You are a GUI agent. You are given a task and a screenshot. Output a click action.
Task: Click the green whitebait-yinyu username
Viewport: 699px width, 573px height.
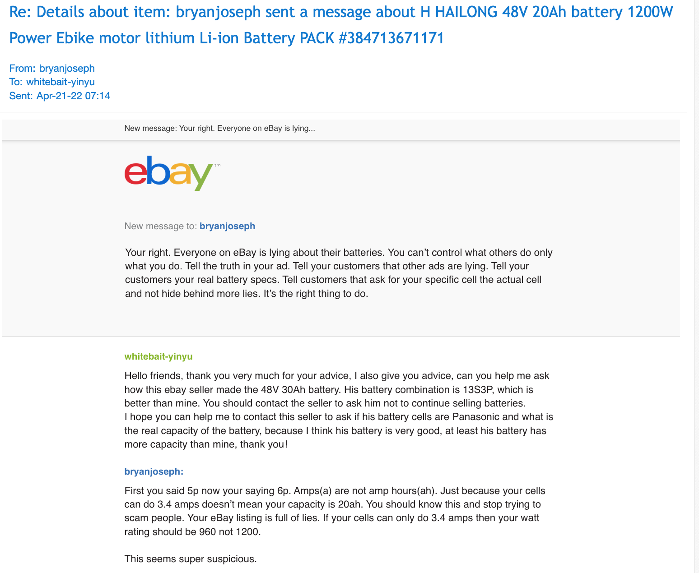(x=158, y=356)
